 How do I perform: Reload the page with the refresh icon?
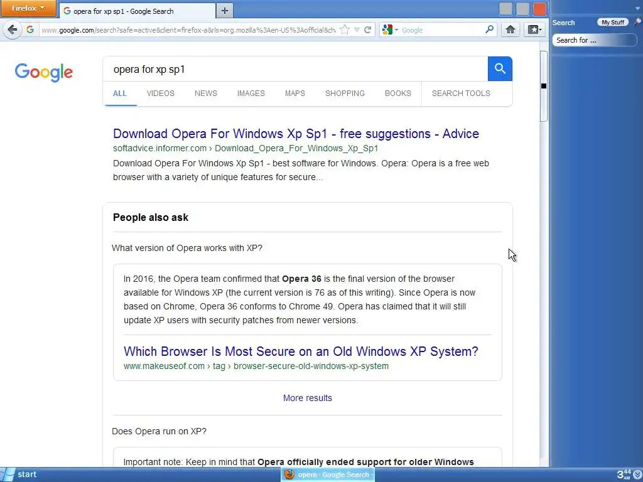pos(368,29)
